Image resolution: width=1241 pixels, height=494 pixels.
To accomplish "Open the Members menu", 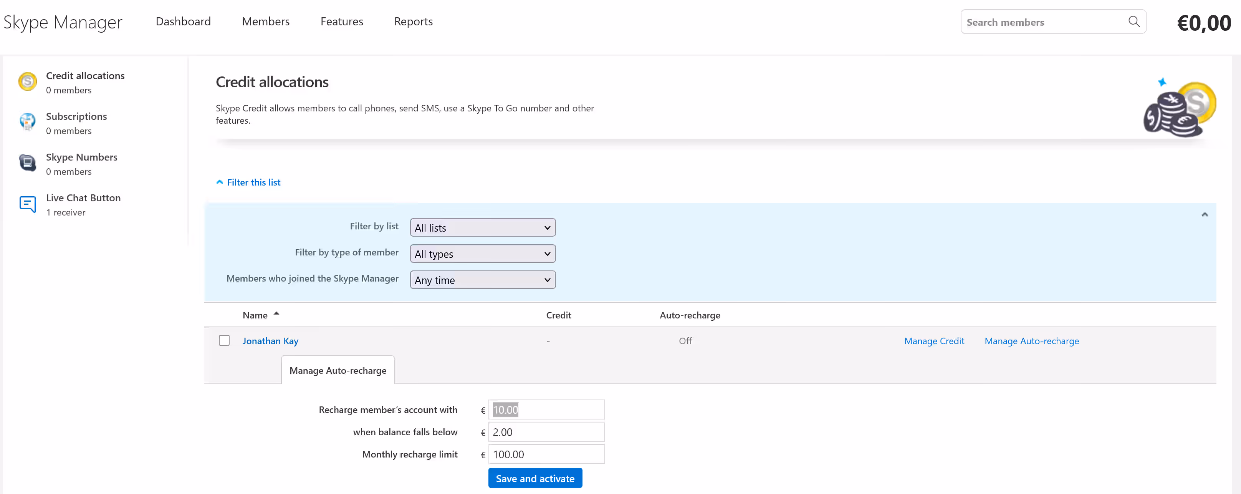I will (x=265, y=22).
